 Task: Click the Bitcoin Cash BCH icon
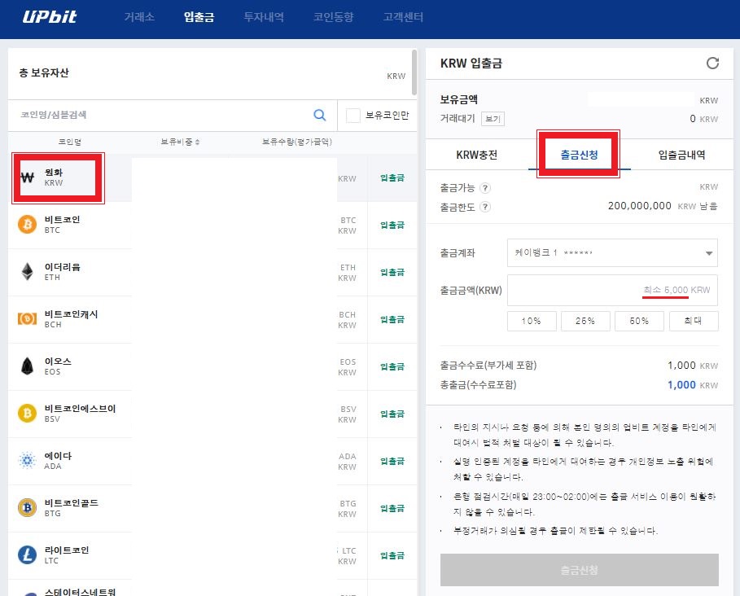tap(28, 318)
